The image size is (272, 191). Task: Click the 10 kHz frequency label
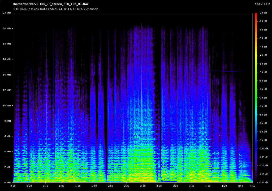6,105
